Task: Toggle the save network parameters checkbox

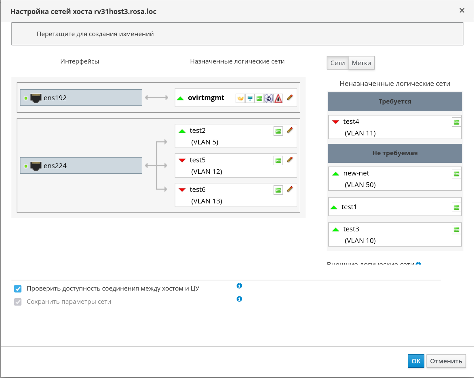Action: point(18,302)
